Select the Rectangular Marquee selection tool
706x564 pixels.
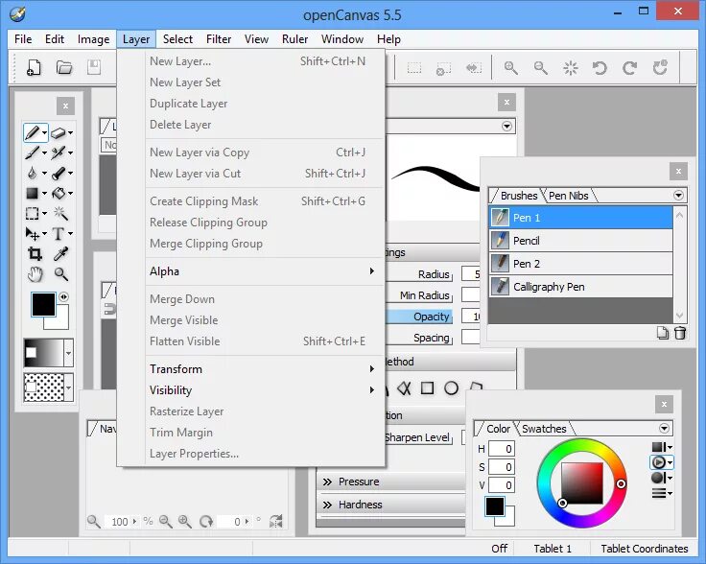click(x=32, y=213)
